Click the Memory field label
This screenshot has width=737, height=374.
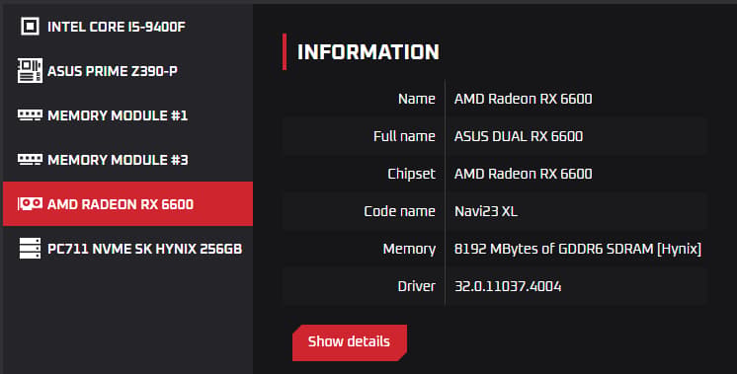(409, 250)
